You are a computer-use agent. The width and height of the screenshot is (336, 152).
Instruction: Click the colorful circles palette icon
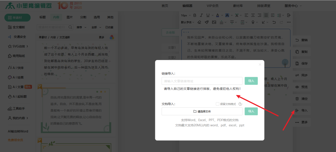(x=112, y=37)
